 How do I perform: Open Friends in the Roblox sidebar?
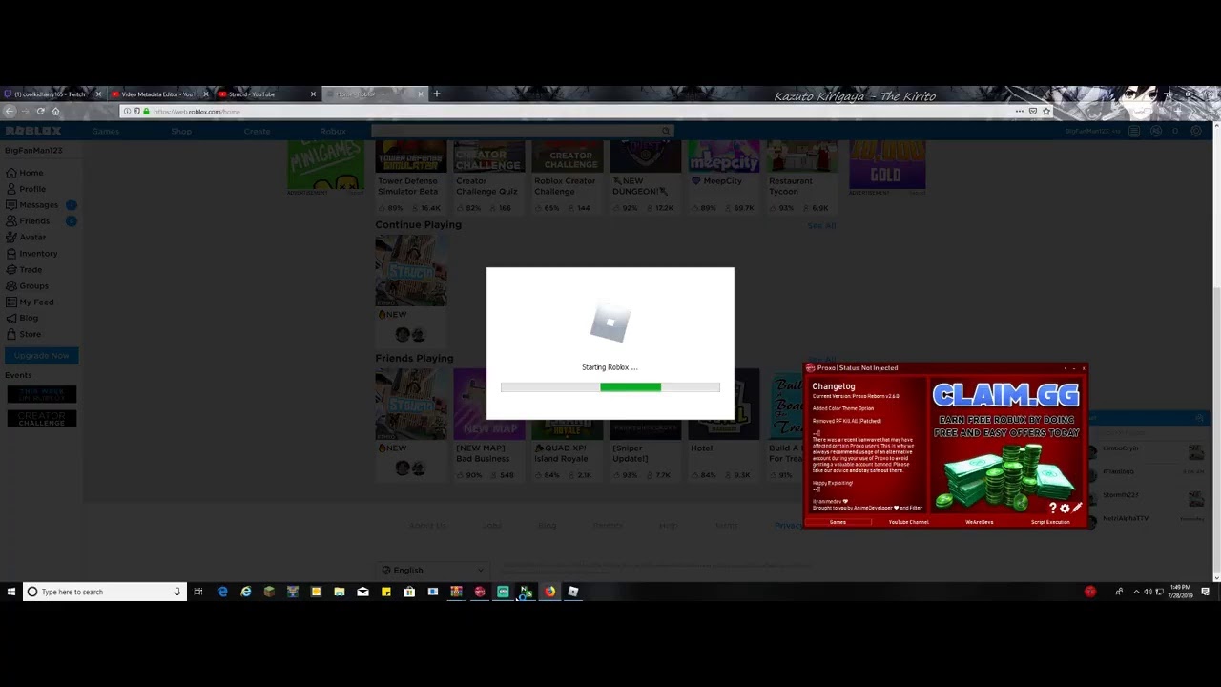pyautogui.click(x=28, y=221)
